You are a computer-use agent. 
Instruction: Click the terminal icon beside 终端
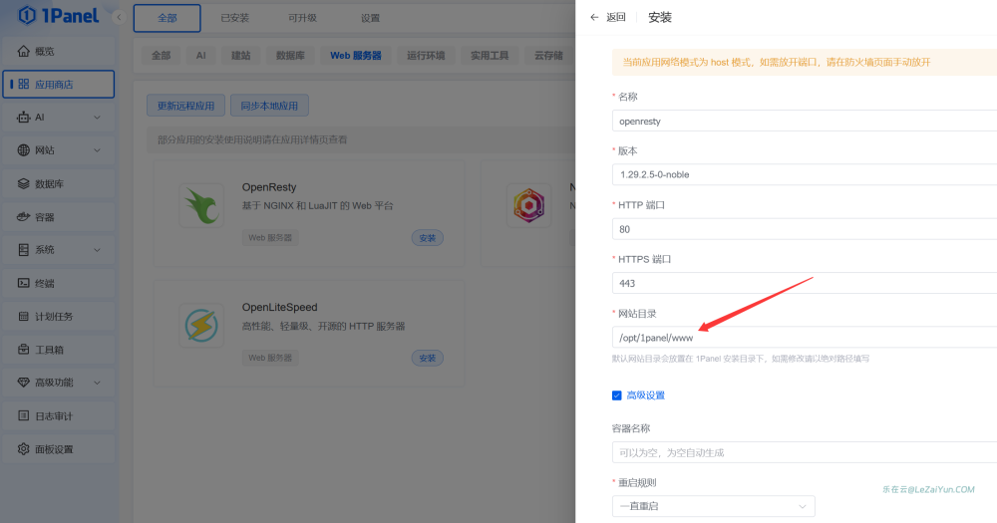[x=24, y=283]
